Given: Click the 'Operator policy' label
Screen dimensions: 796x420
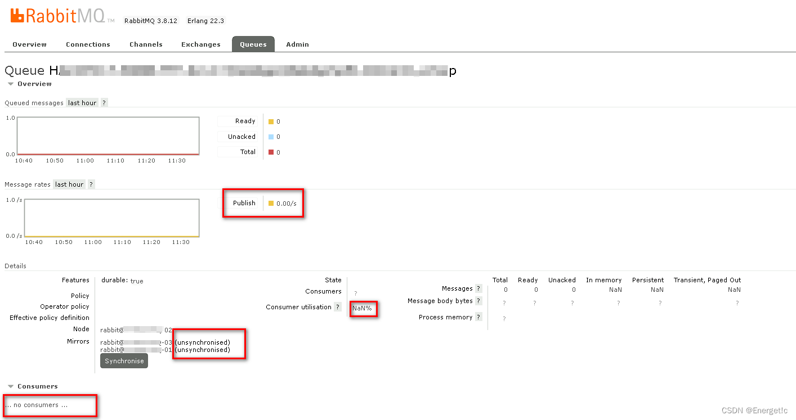Looking at the screenshot, I should pos(65,306).
